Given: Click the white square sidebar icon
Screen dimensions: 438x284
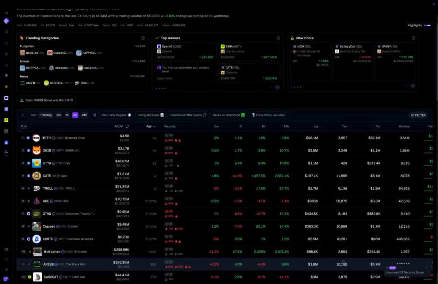Looking at the screenshot, I should coord(6,98).
